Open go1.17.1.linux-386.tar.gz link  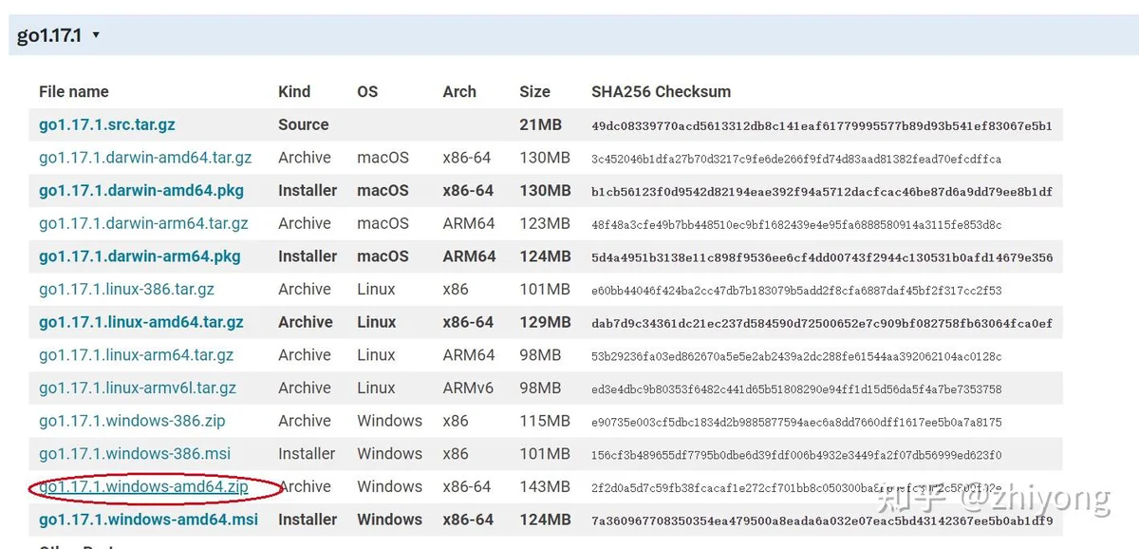[126, 289]
